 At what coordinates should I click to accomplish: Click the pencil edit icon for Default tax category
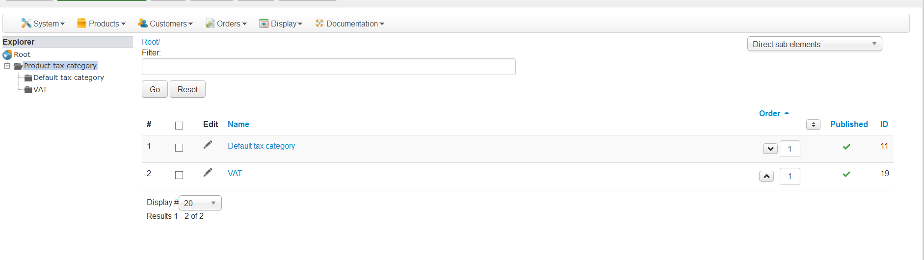click(x=208, y=145)
